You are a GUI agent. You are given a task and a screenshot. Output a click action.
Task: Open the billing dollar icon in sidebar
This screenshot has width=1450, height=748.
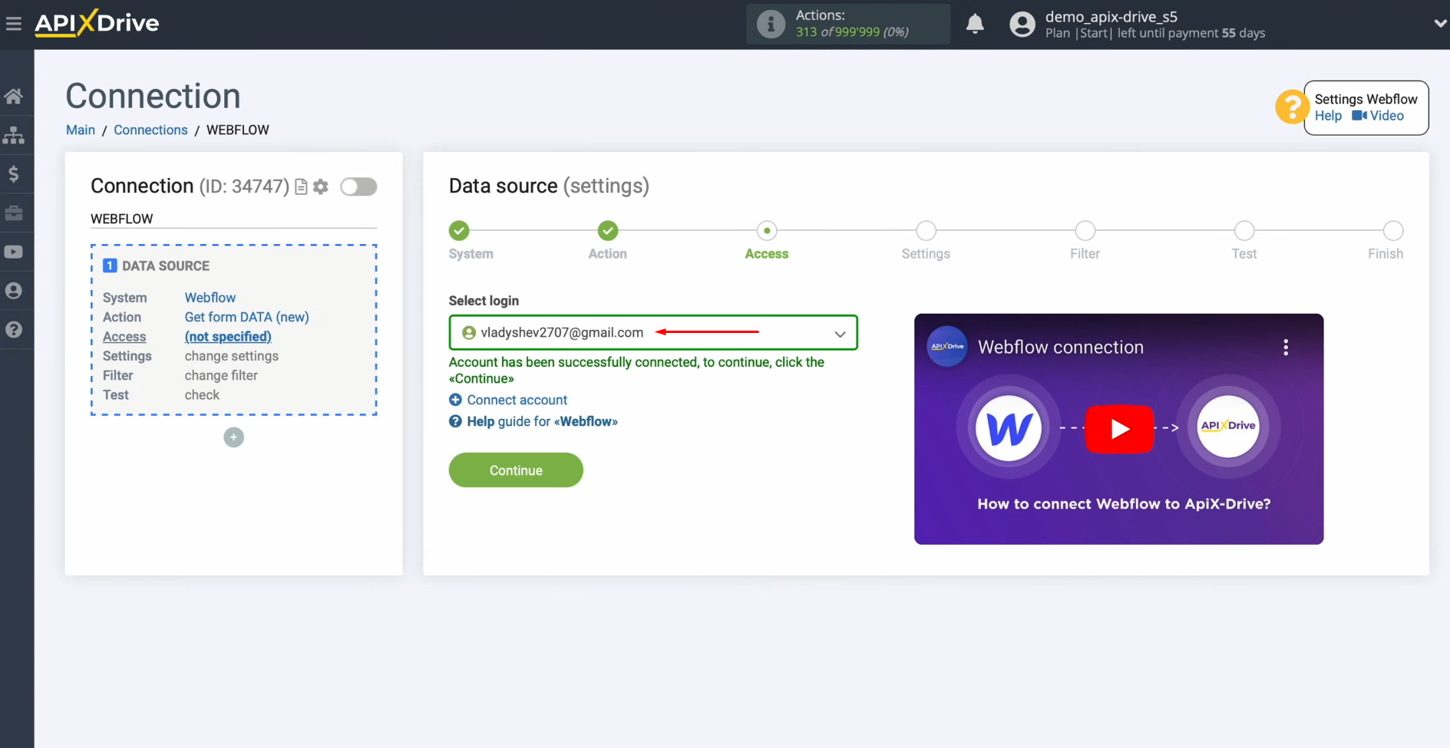[15, 173]
